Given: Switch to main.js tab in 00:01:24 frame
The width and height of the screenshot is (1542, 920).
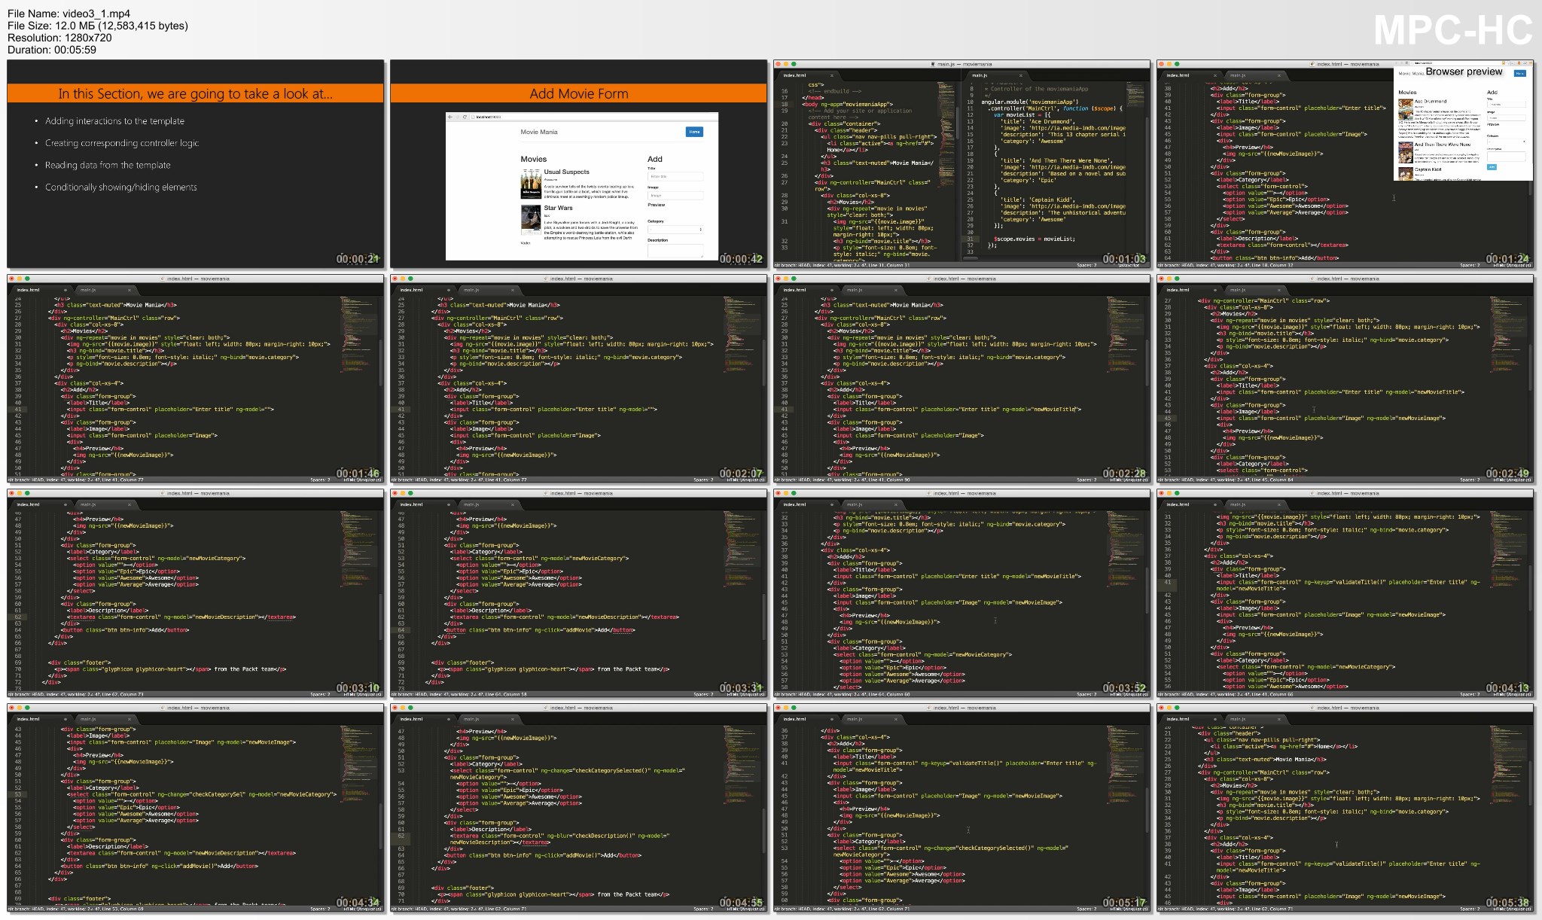Looking at the screenshot, I should (1238, 75).
